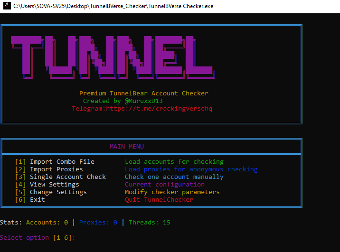Focus the Select option [1-6] prompt

coord(38,238)
